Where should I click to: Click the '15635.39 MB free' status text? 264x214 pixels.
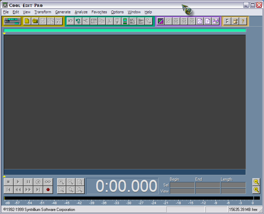click(x=243, y=210)
